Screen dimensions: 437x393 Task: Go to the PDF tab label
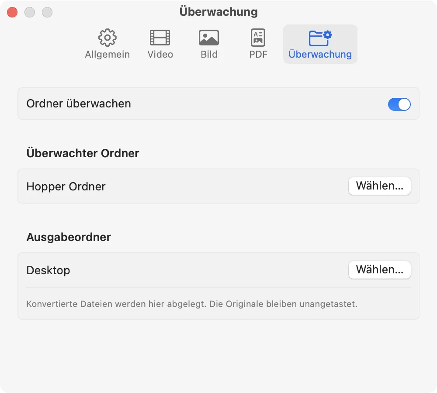pos(258,55)
